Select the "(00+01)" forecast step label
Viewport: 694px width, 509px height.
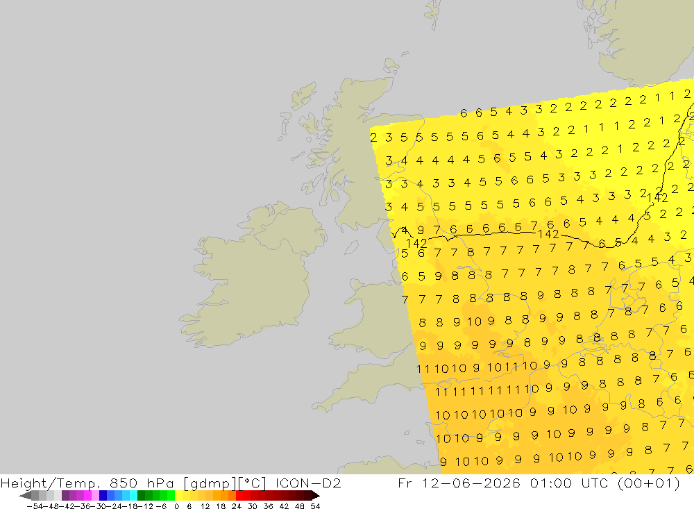click(x=648, y=483)
